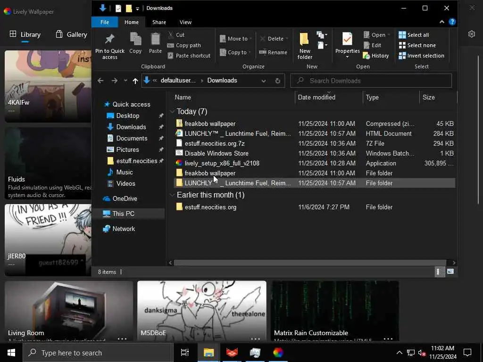This screenshot has height=362, width=483.
Task: Select lively_setup_x86_full_v2108 file
Action: click(x=314, y=163)
